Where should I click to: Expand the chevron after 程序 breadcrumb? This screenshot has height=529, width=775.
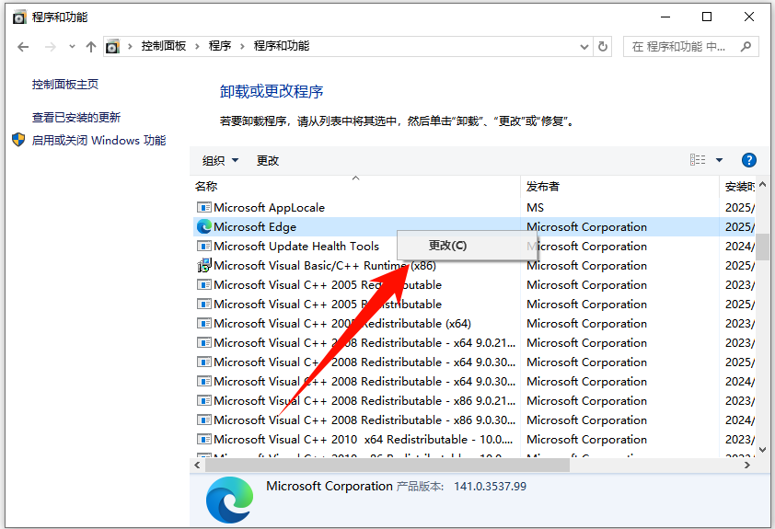tap(242, 46)
